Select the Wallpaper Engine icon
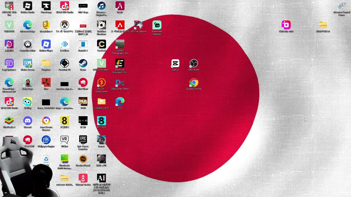Screen dimensions: 351x197 46,140
